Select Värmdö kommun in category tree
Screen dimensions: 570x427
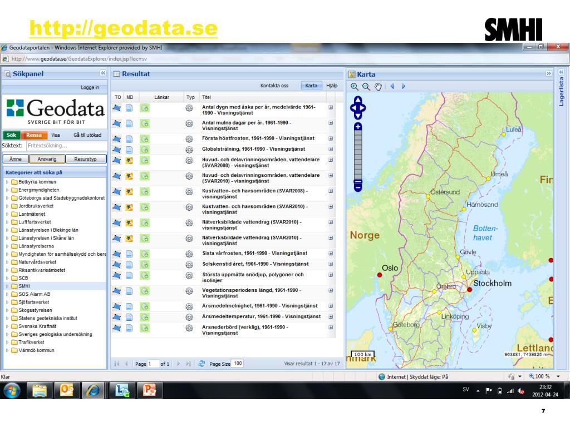click(36, 350)
